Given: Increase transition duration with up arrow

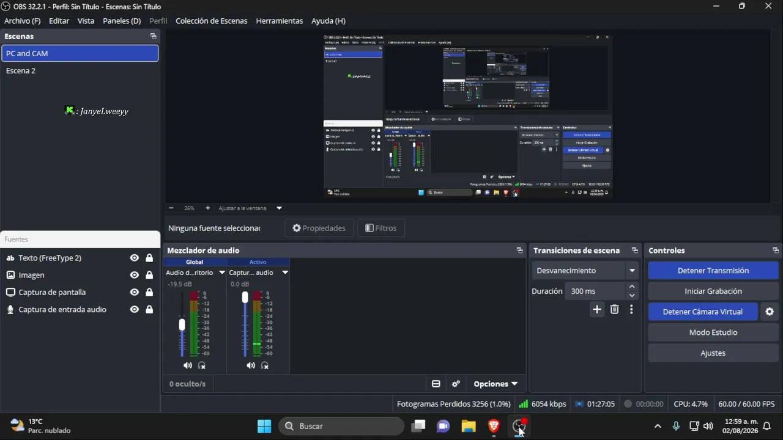Looking at the screenshot, I should (x=633, y=287).
